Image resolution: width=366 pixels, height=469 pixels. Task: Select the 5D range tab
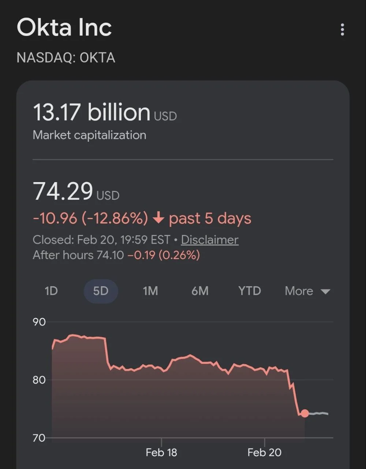point(101,291)
